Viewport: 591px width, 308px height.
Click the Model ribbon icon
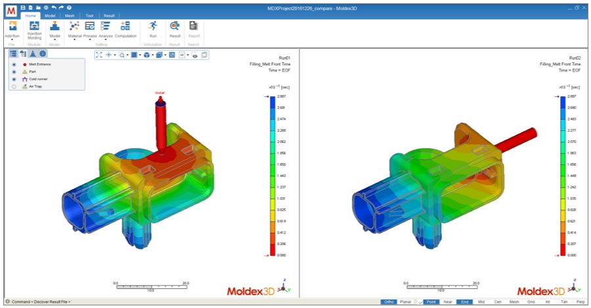click(x=55, y=26)
